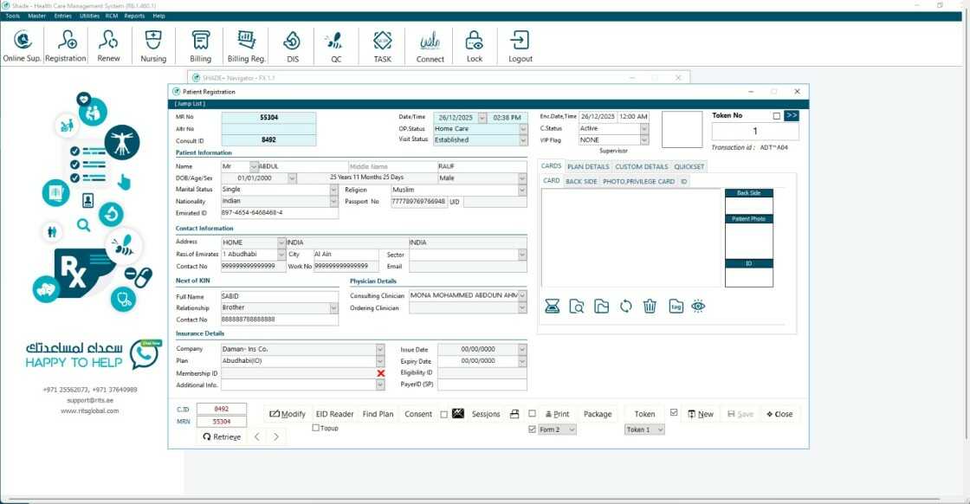
Task: Click the Renew toolbar icon
Action: coord(108,47)
